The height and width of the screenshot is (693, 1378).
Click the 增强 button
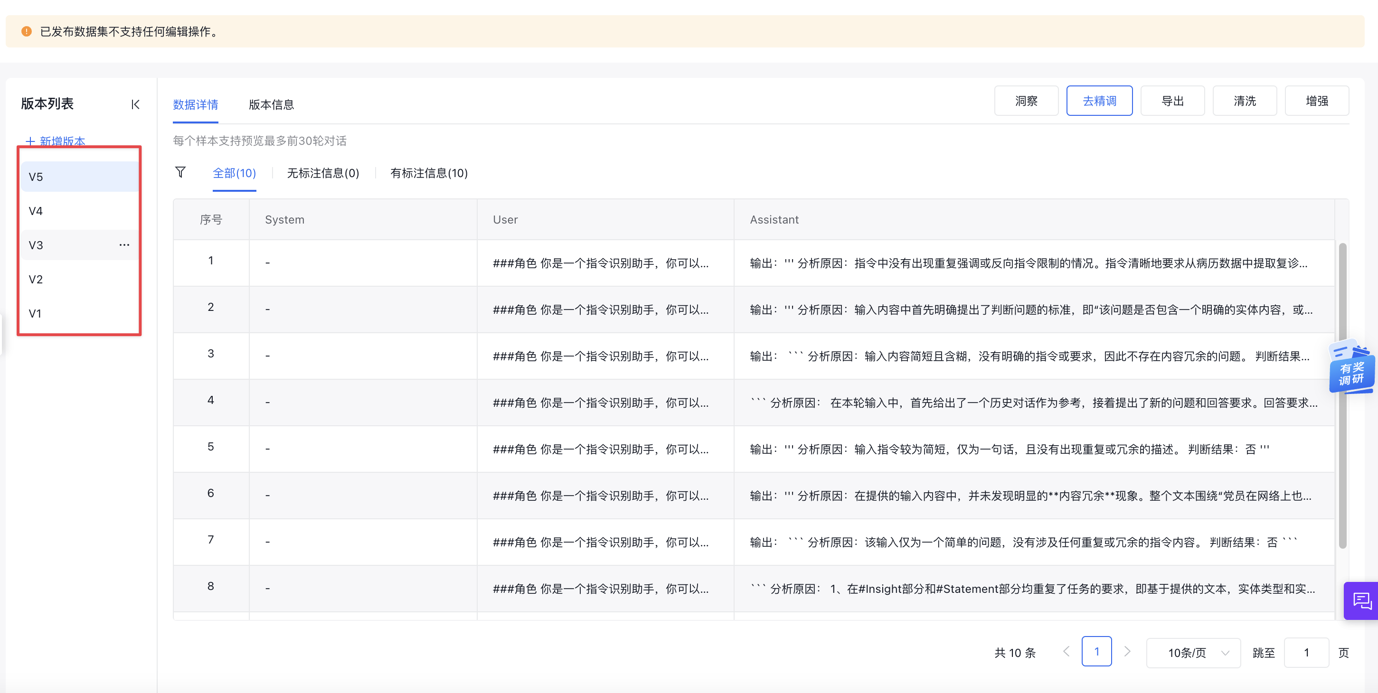[x=1316, y=101]
